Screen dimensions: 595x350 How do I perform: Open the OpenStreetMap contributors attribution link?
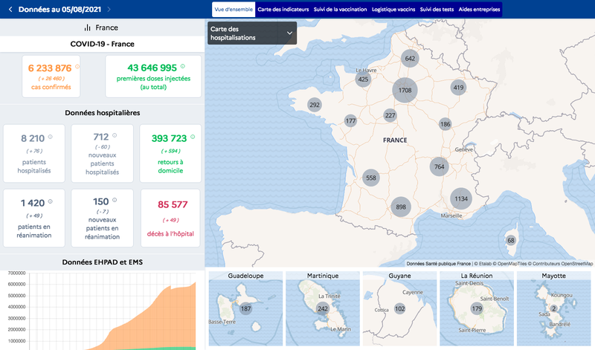[561, 263]
